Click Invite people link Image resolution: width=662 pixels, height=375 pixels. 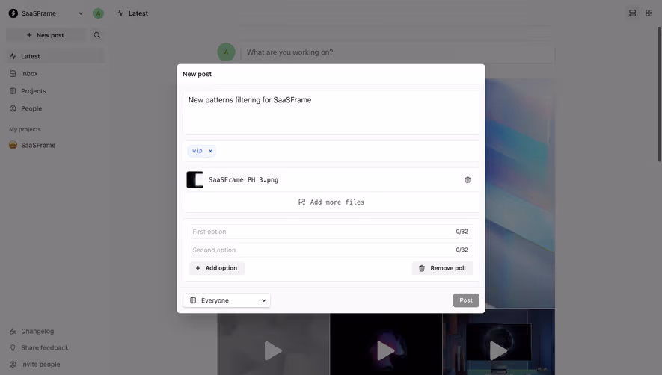tap(40, 364)
